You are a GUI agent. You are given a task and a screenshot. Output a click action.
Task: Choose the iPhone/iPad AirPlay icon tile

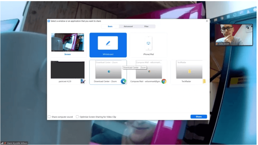click(148, 43)
